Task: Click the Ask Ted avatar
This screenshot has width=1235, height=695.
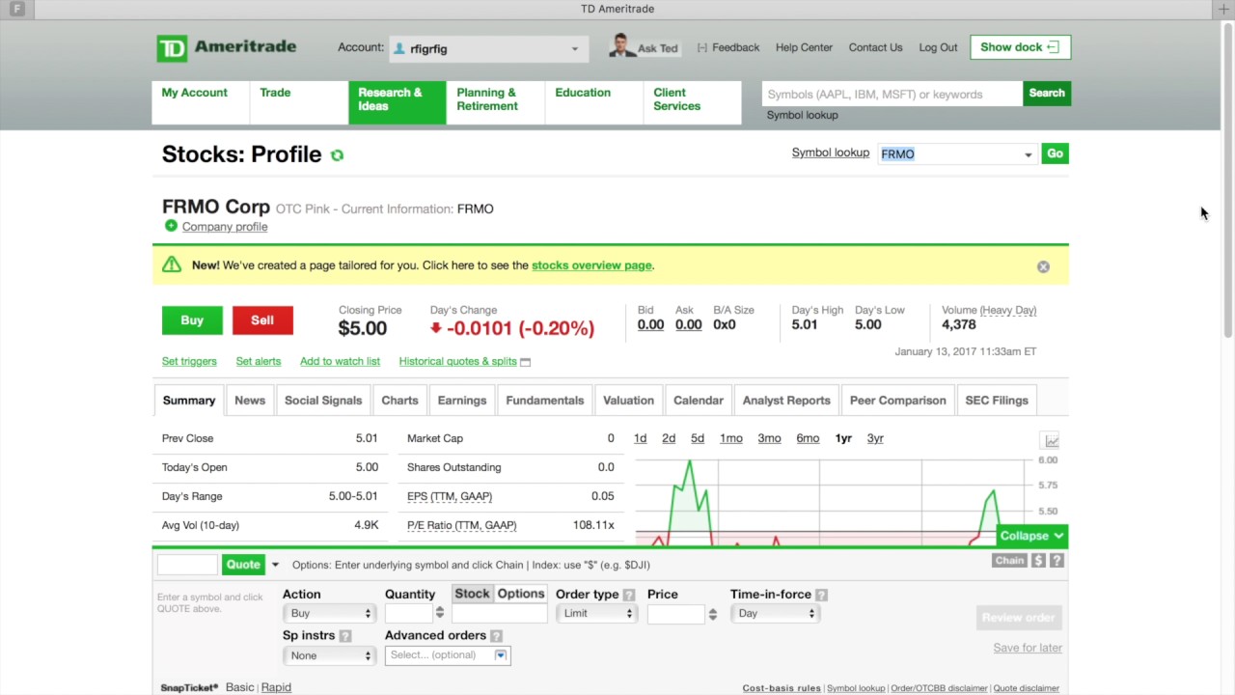Action: [621, 46]
